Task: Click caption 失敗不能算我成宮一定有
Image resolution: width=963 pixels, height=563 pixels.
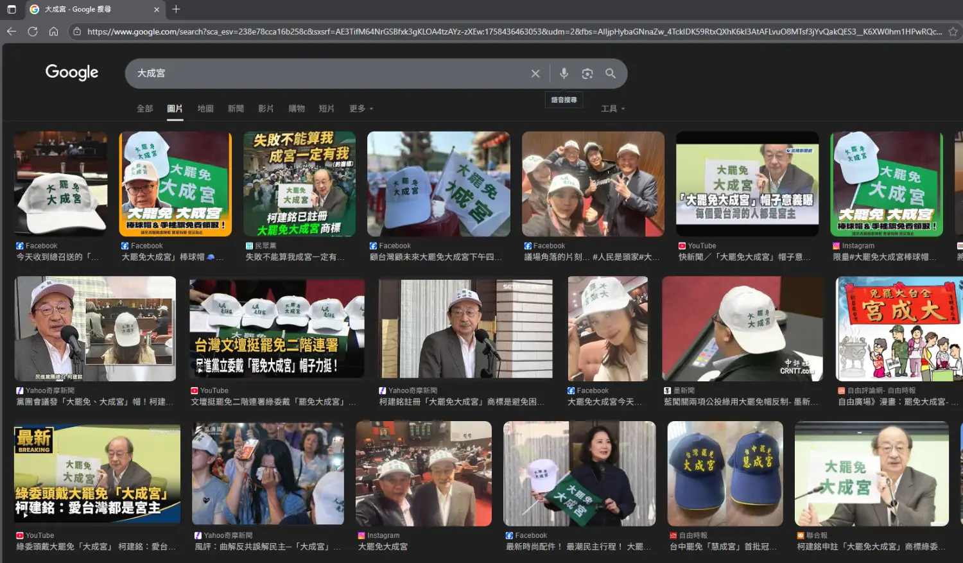Action: click(x=295, y=257)
